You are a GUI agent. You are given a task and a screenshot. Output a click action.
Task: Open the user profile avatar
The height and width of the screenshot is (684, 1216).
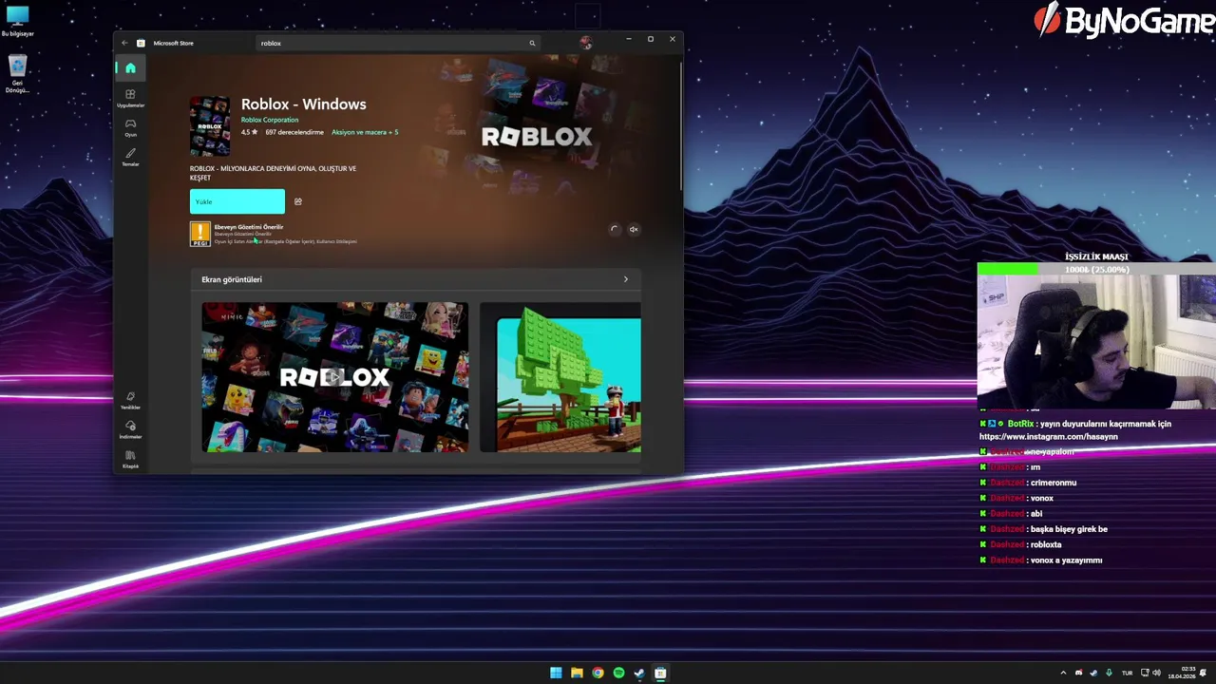585,43
